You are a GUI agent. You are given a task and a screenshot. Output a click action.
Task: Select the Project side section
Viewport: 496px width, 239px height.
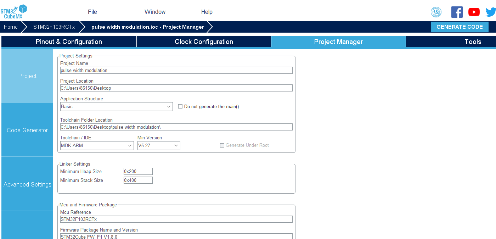click(x=27, y=76)
